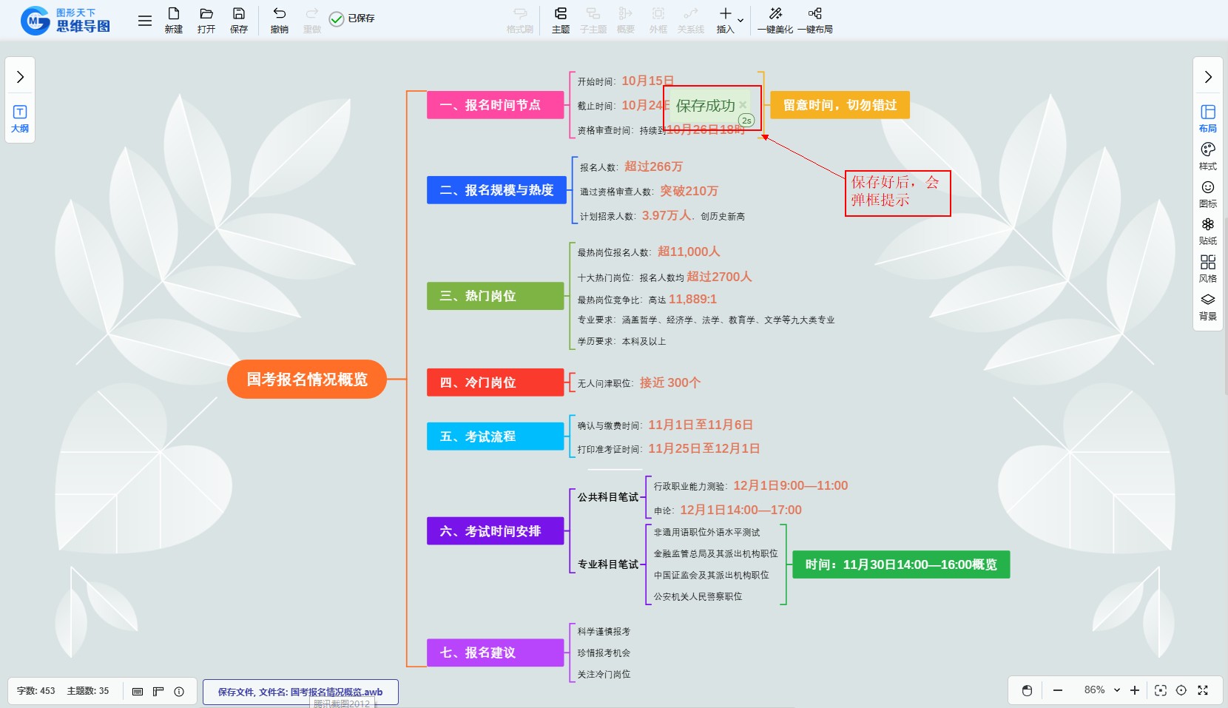
Task: Open the Stickers (贴纸) panel
Action: 1207,231
